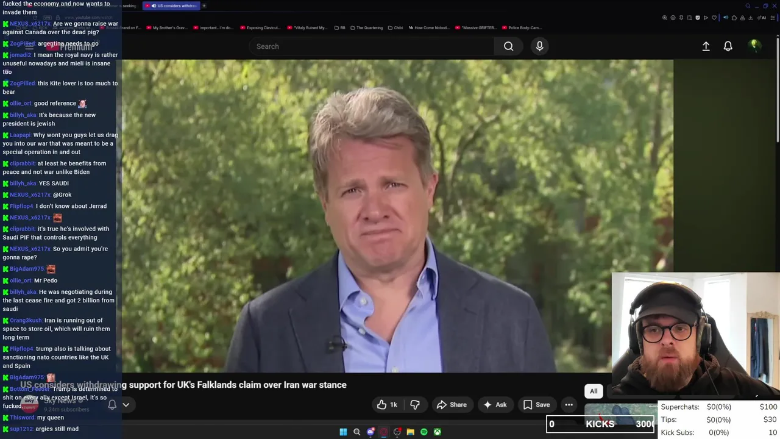Open the snapshot selection tool icon
Viewport: 780px width, 439px height.
coord(689,18)
